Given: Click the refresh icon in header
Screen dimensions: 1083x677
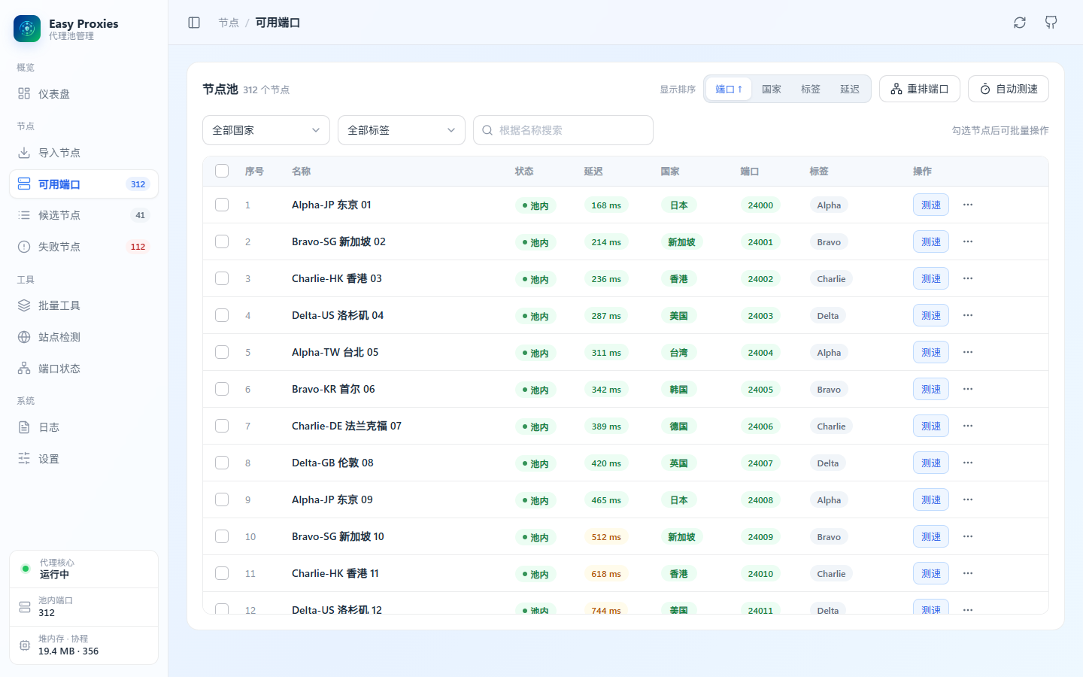Looking at the screenshot, I should [1020, 23].
